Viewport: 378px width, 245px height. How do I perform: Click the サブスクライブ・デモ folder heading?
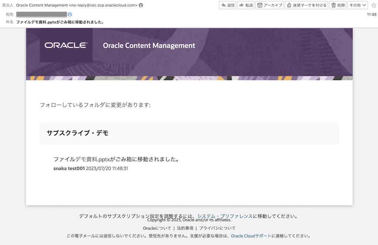(78, 133)
